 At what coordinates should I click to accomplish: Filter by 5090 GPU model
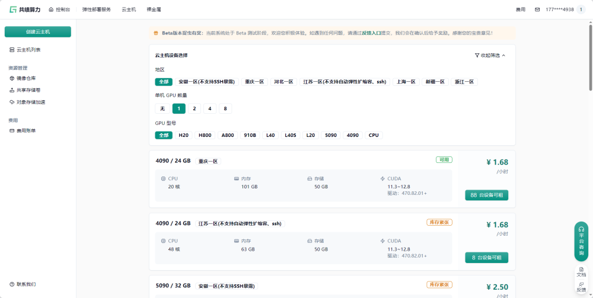pyautogui.click(x=330, y=135)
